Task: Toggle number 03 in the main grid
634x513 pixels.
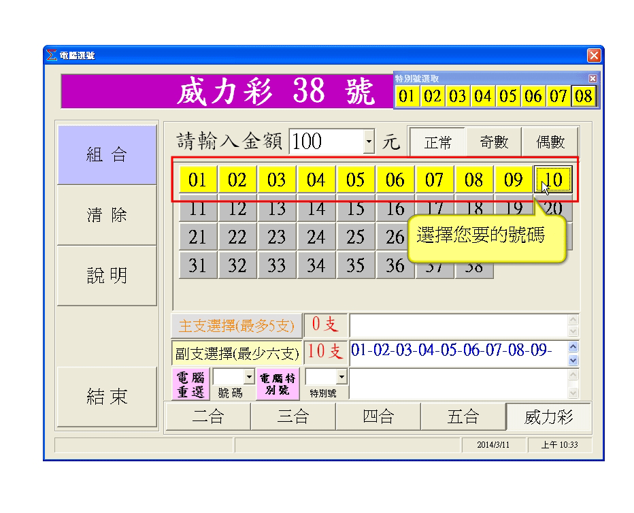Action: 277,180
